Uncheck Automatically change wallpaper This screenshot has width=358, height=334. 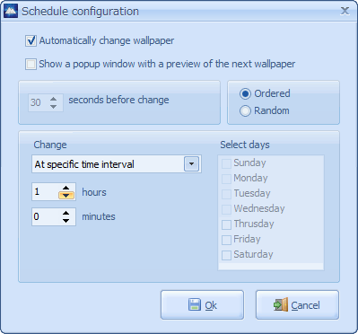click(31, 40)
